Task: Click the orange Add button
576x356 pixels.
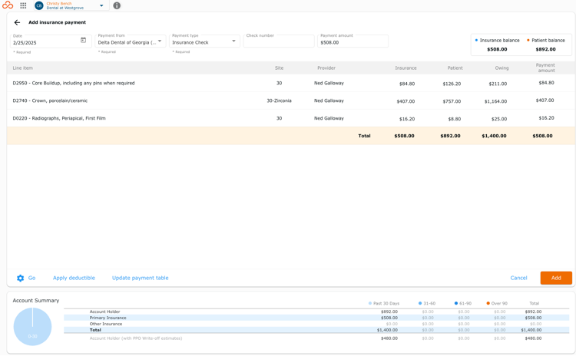Action: click(x=556, y=279)
